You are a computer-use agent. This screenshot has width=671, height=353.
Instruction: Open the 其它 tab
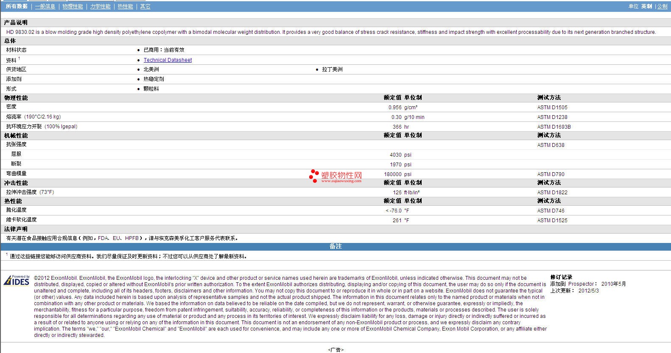145,6
